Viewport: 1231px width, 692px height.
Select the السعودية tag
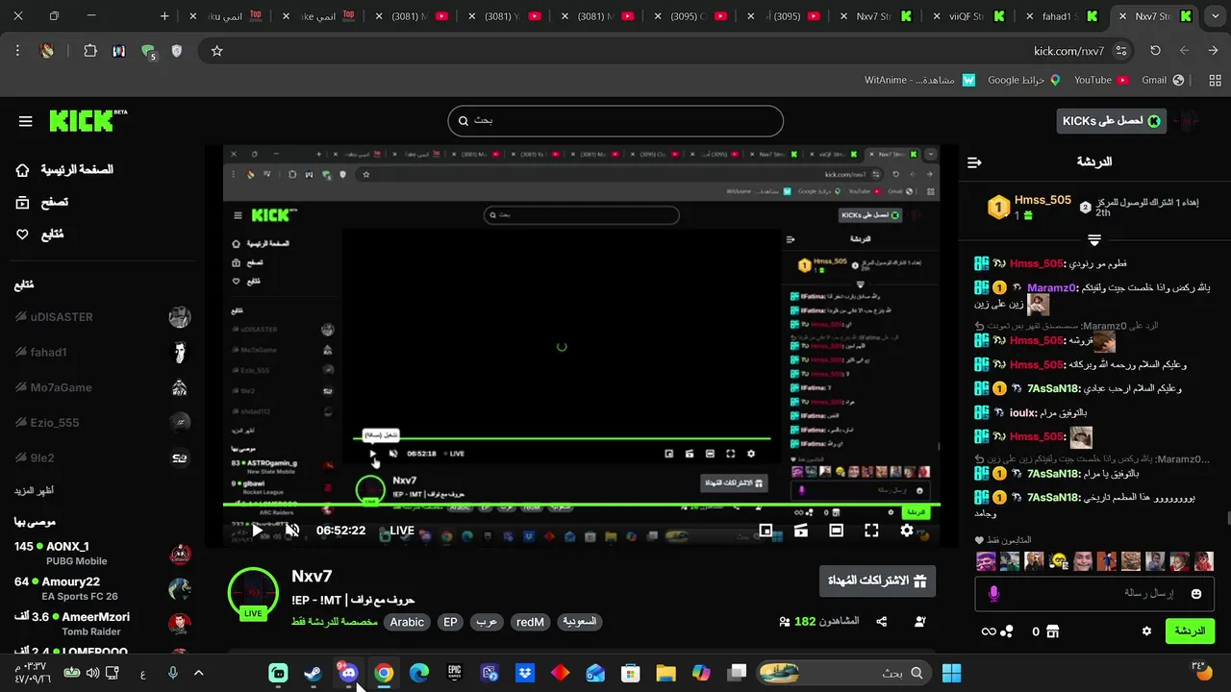click(x=579, y=622)
